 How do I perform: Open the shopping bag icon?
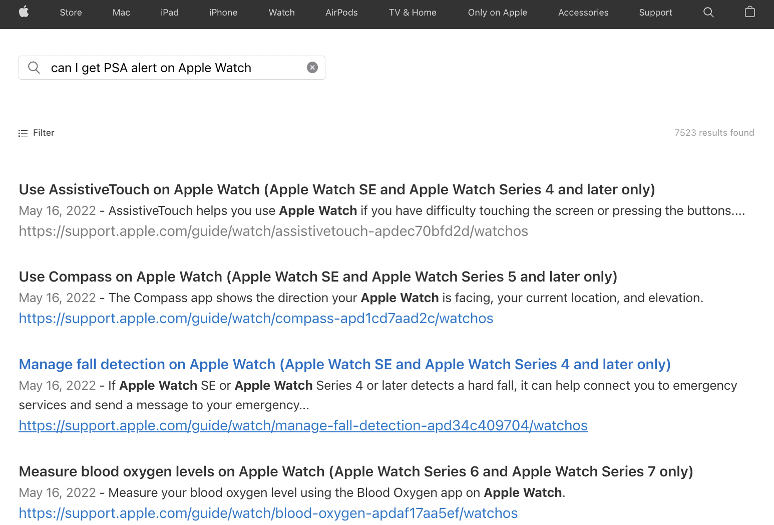click(749, 12)
